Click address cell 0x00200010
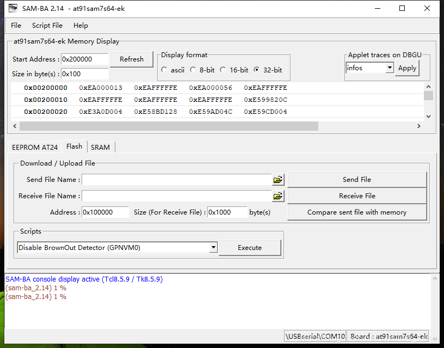The height and width of the screenshot is (348, 444). [x=46, y=100]
